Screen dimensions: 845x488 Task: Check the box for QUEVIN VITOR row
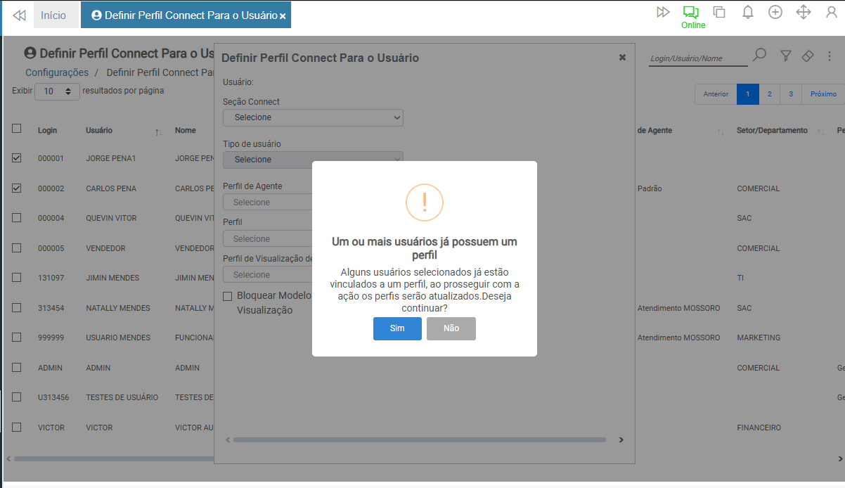pyautogui.click(x=17, y=218)
